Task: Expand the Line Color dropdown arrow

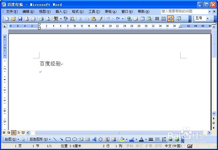Action: pos(136,139)
